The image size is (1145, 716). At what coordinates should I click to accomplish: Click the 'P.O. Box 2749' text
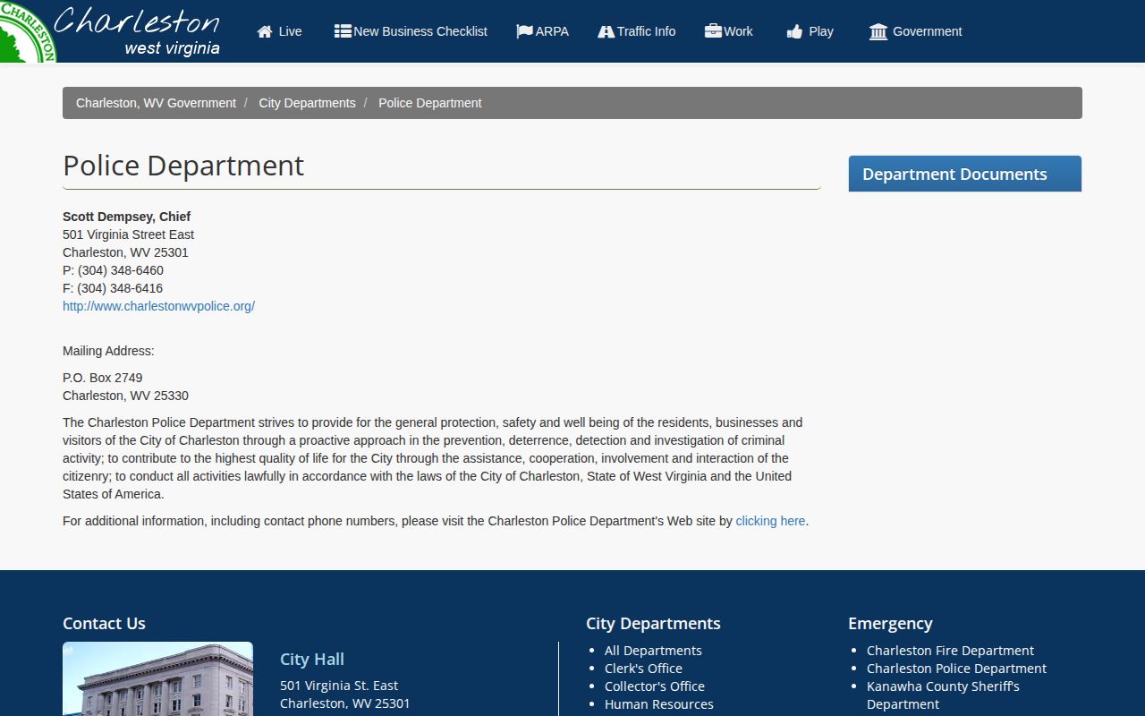(102, 378)
